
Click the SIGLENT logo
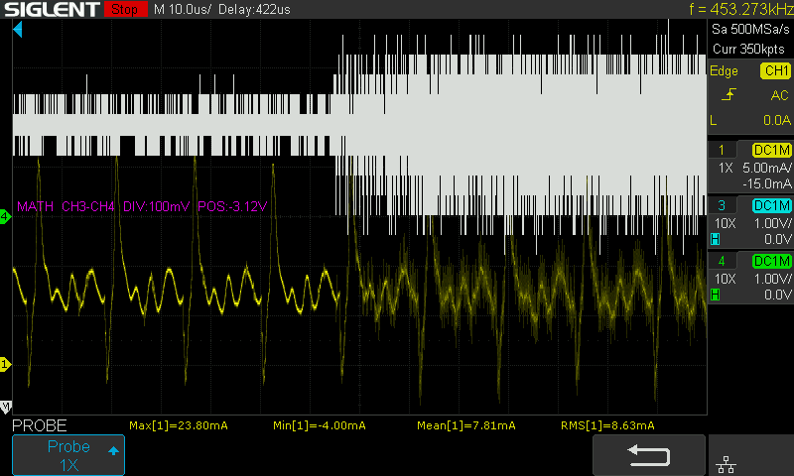pyautogui.click(x=52, y=9)
